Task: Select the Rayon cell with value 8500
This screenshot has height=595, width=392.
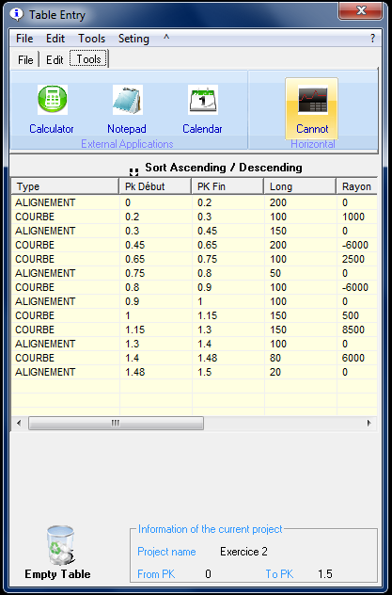Action: coord(357,330)
